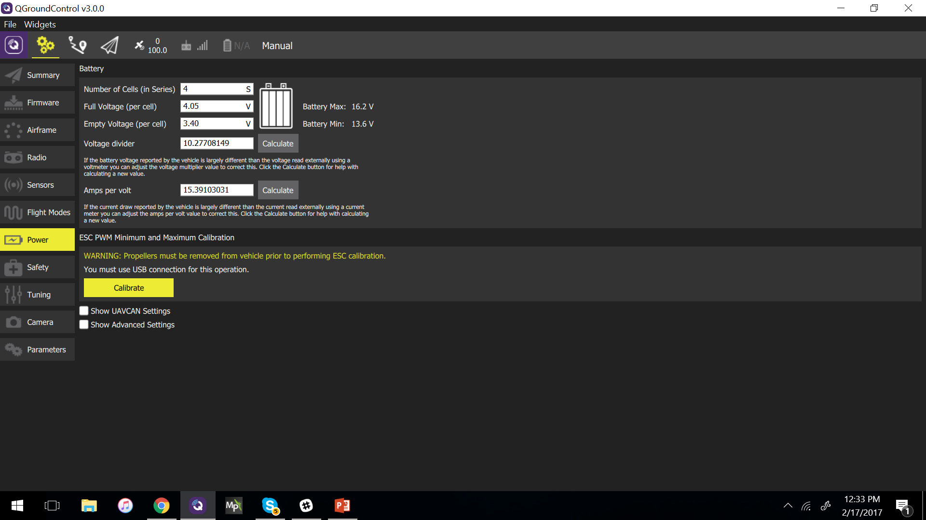
Task: Select the Tuning settings tab
Action: click(x=39, y=295)
